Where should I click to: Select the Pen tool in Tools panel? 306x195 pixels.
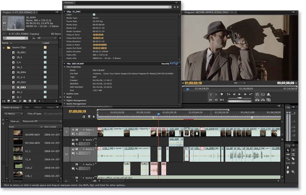point(288,167)
